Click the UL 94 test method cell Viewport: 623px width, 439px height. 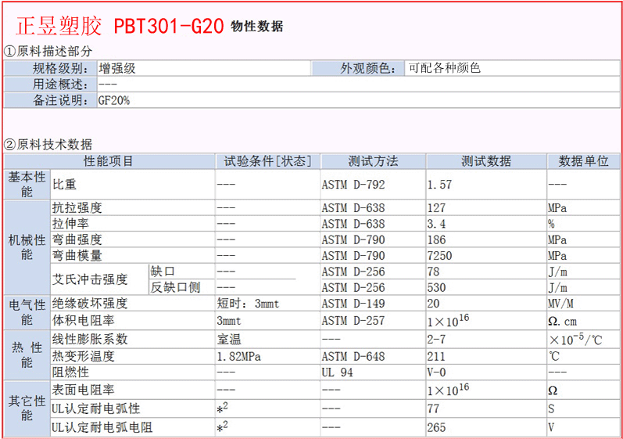pos(338,372)
